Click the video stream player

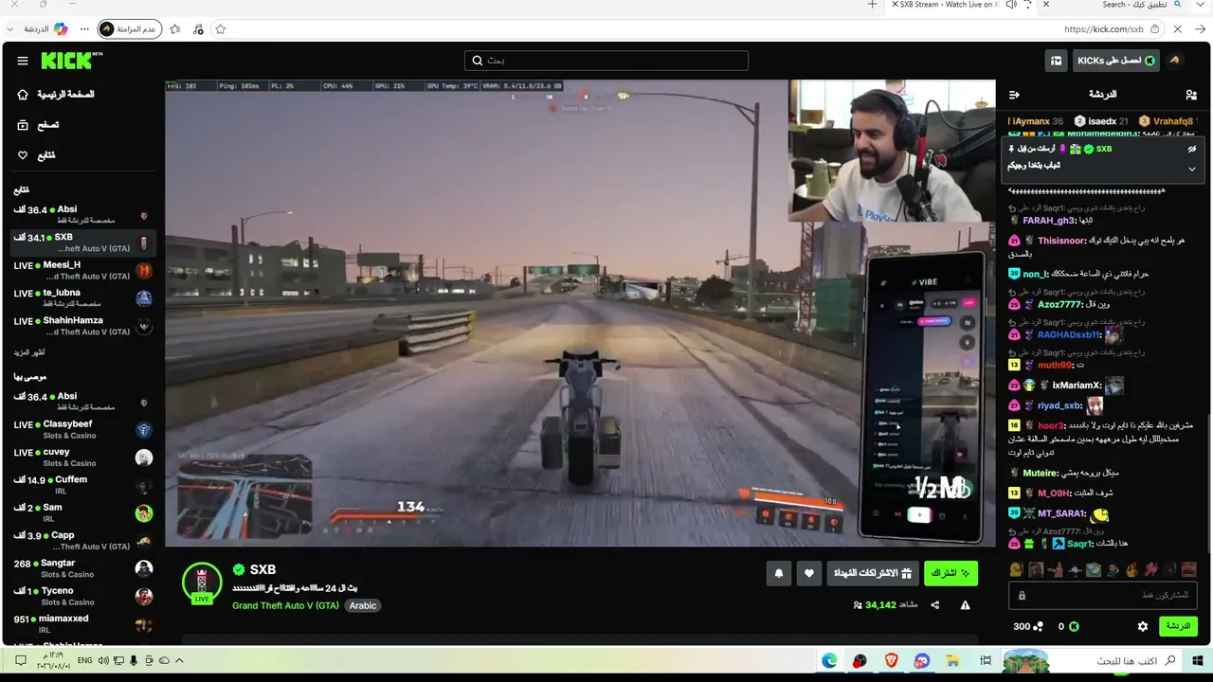580,314
